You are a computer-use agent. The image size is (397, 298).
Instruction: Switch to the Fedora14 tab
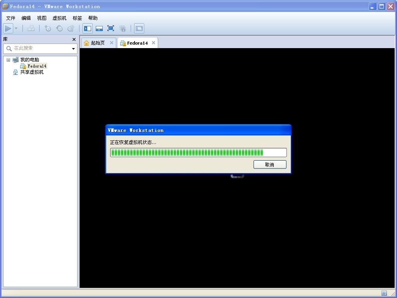point(137,43)
